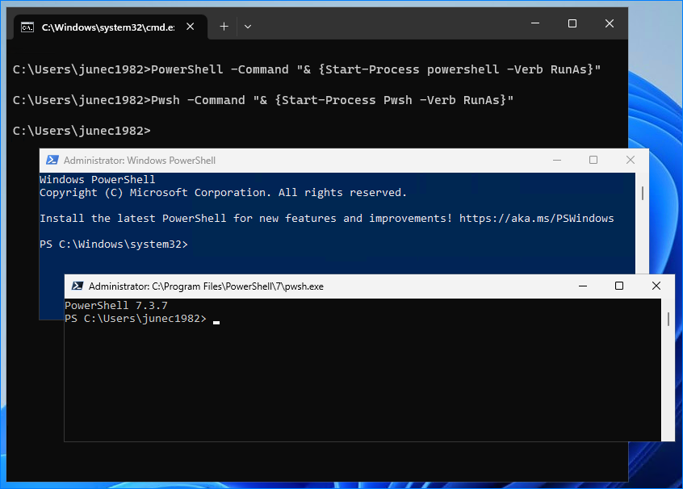The width and height of the screenshot is (683, 489).
Task: Click the cmd icon in the terminal tab
Action: [27, 27]
